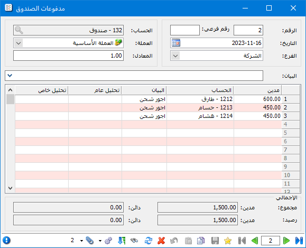Viewport: 306px width, 248px height.
Task: Click the gears settings icon
Action: [x=108, y=241]
